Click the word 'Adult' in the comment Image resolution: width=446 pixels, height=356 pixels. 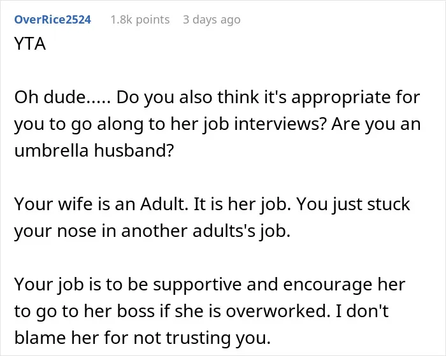164,204
